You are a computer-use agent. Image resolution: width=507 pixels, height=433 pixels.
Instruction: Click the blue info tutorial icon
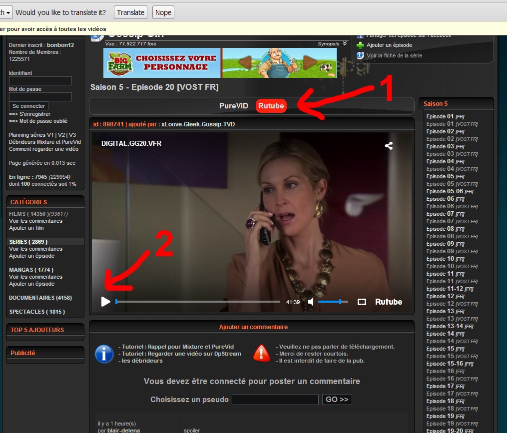tap(104, 354)
